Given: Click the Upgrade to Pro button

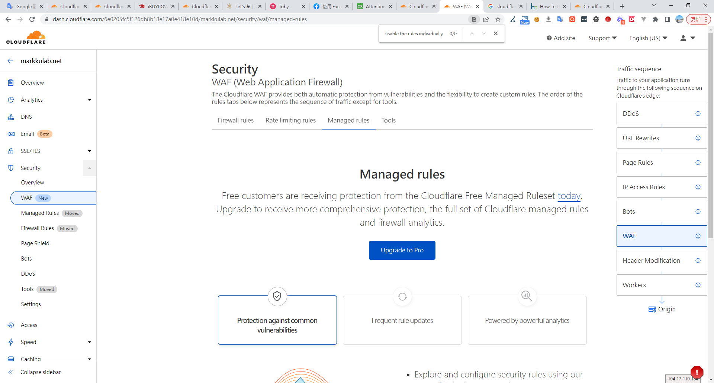Looking at the screenshot, I should click(402, 250).
